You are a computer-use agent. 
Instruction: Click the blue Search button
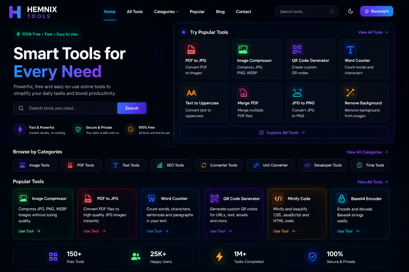[132, 108]
